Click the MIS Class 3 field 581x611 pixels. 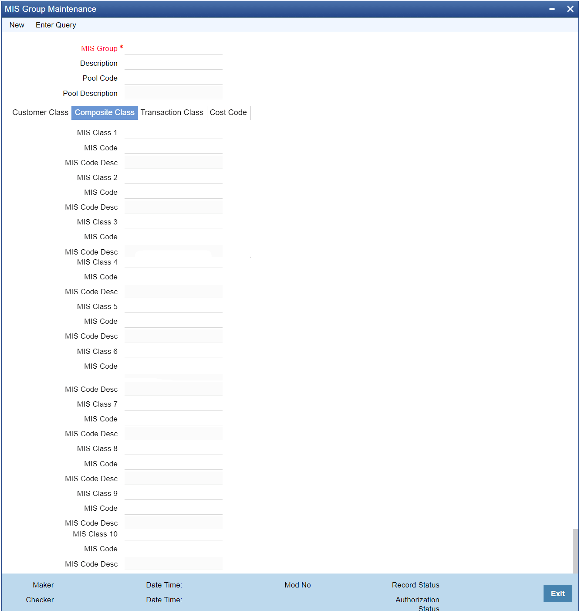[x=173, y=222]
